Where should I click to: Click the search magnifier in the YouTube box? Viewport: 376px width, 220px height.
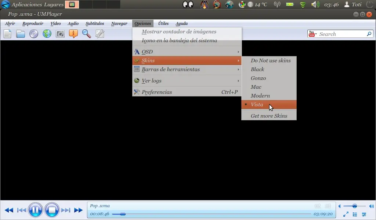pyautogui.click(x=369, y=34)
